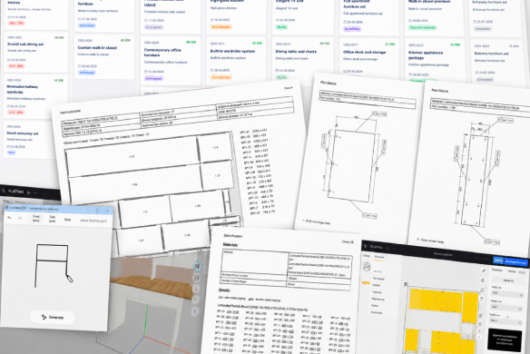530x354 pixels.
Task: Click the Scheduled badge on Custom walk-in closet
Action: pyautogui.click(x=87, y=73)
